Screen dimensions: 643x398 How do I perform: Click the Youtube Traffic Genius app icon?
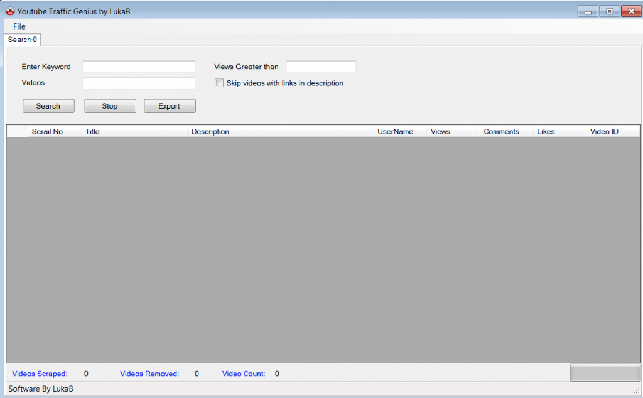pos(10,11)
